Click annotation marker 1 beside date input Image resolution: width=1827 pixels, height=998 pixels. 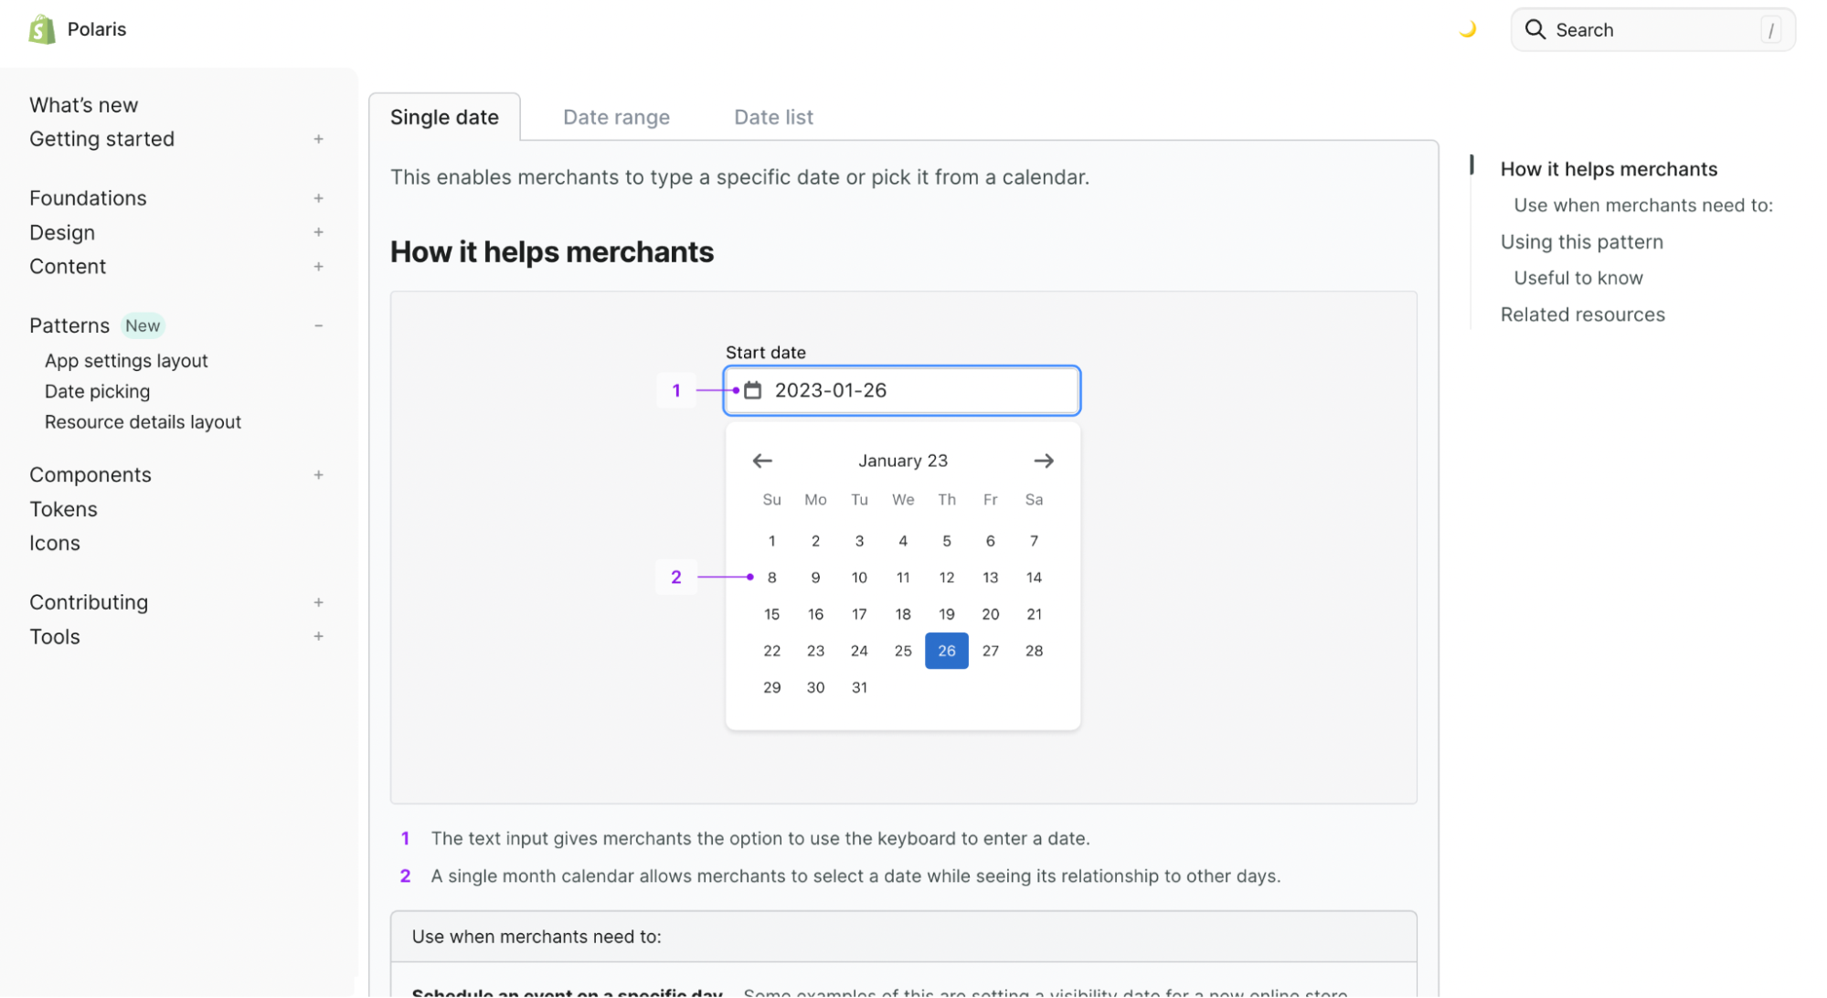pyautogui.click(x=676, y=390)
